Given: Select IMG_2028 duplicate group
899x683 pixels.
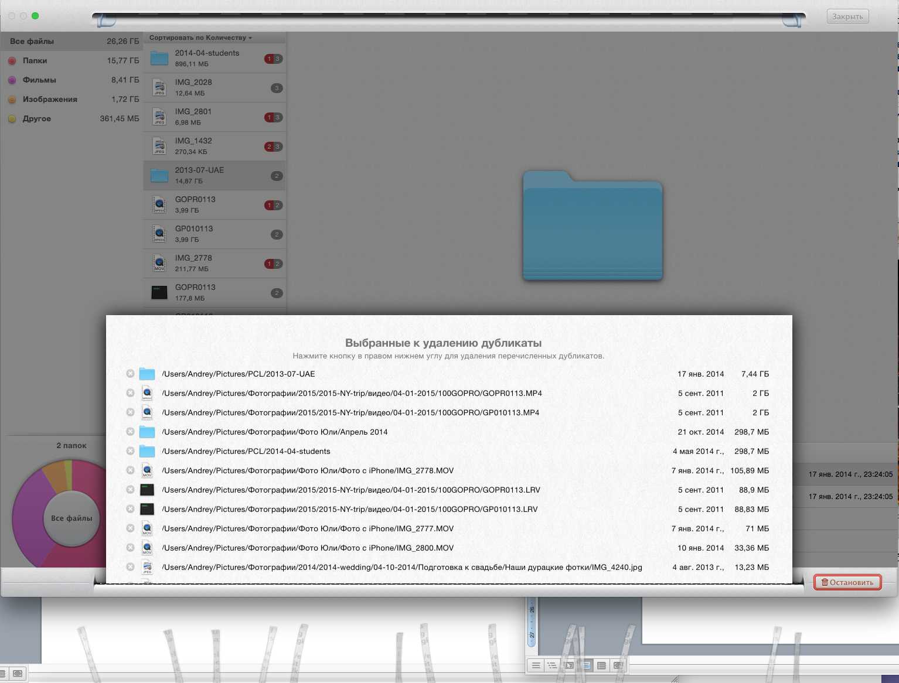Looking at the screenshot, I should click(x=214, y=87).
